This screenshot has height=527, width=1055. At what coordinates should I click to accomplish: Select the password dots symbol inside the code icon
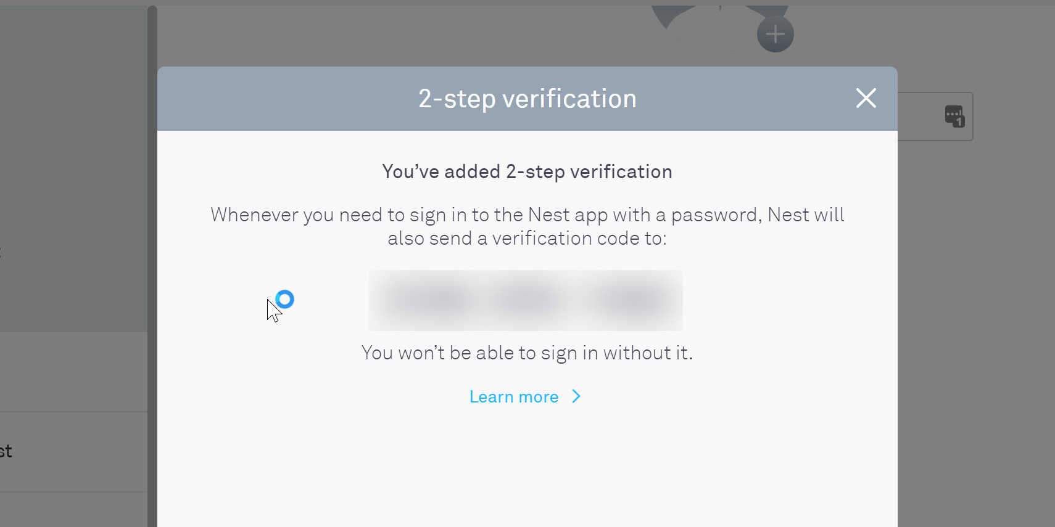pyautogui.click(x=953, y=114)
